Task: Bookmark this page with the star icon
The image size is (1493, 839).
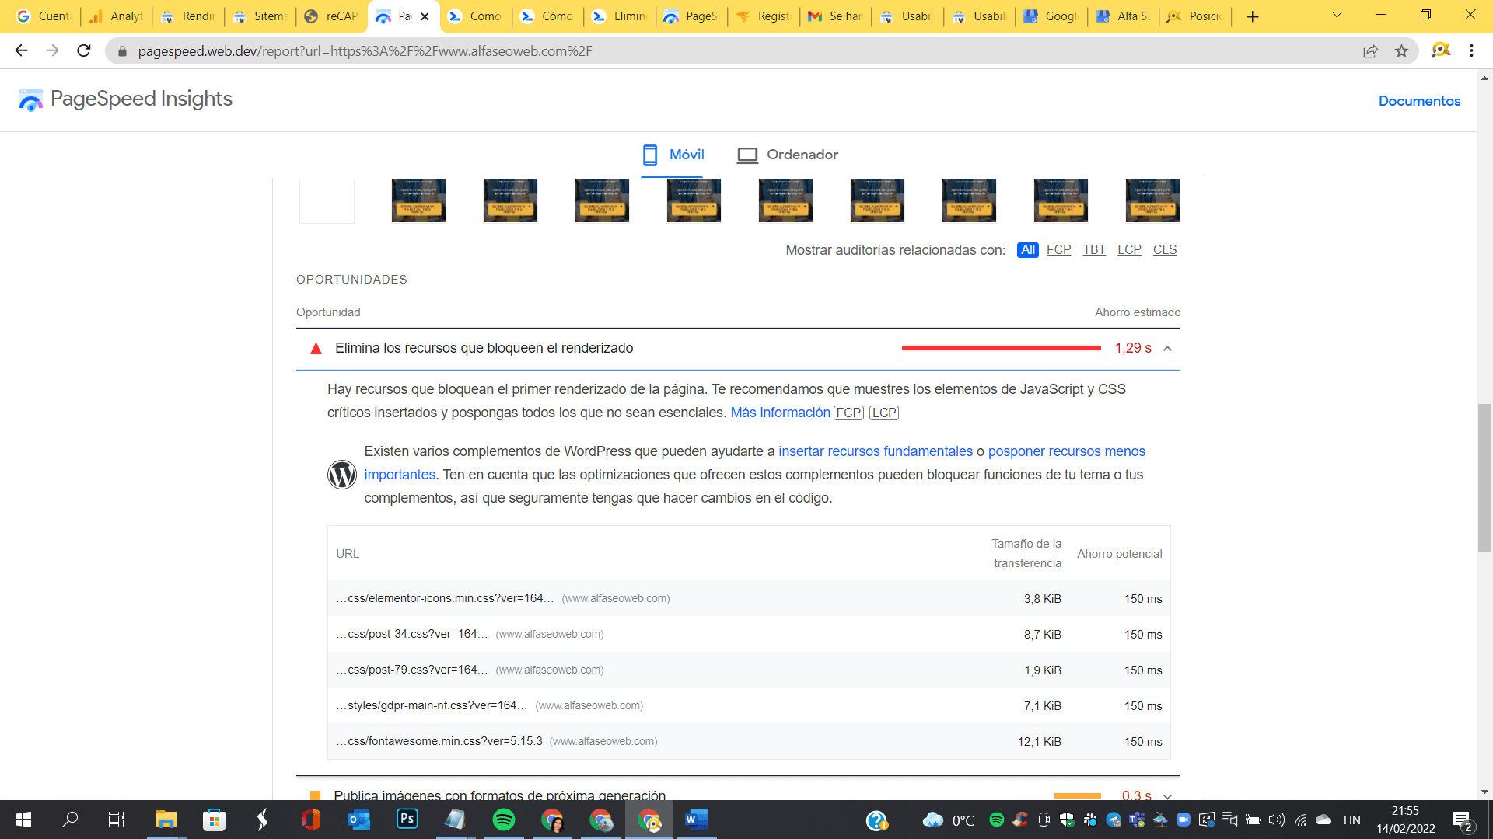Action: pyautogui.click(x=1401, y=51)
